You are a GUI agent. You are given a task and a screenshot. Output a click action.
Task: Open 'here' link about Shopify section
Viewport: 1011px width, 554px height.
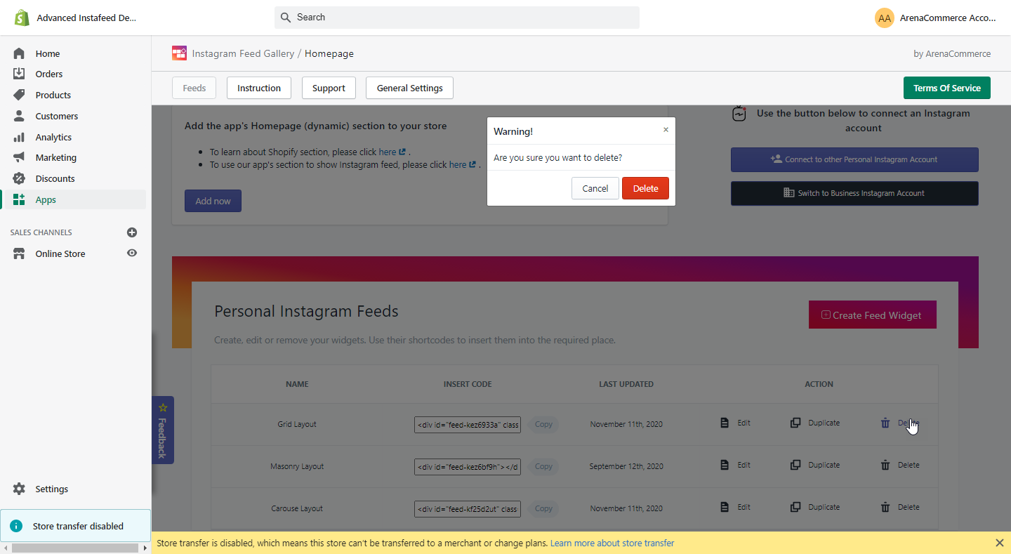392,152
